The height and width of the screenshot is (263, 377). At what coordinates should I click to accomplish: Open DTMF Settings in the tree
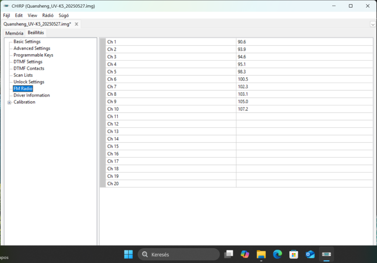[x=28, y=62]
